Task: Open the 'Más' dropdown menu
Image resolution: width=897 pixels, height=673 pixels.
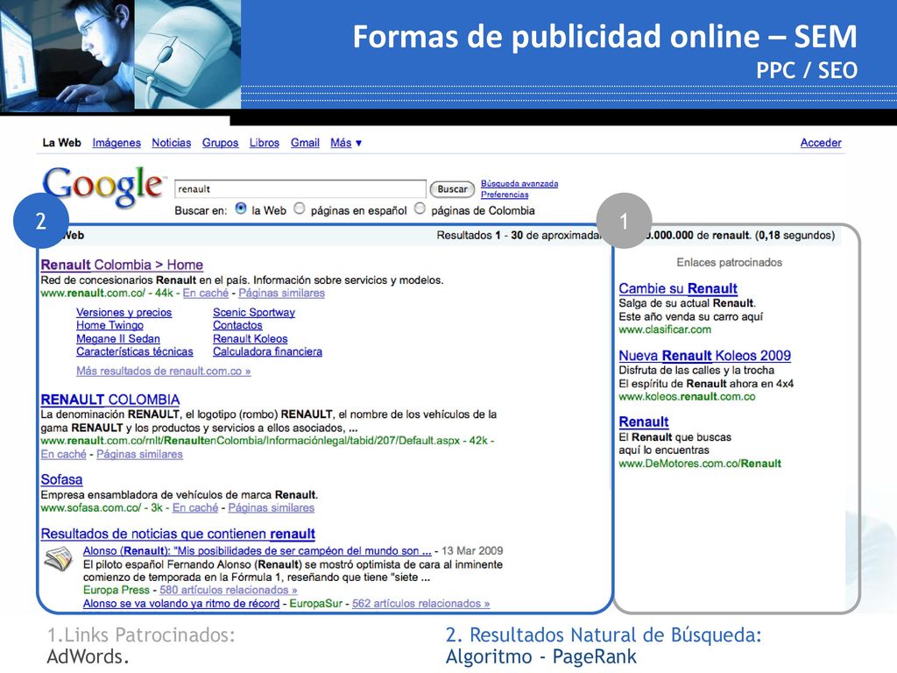Action: point(345,143)
